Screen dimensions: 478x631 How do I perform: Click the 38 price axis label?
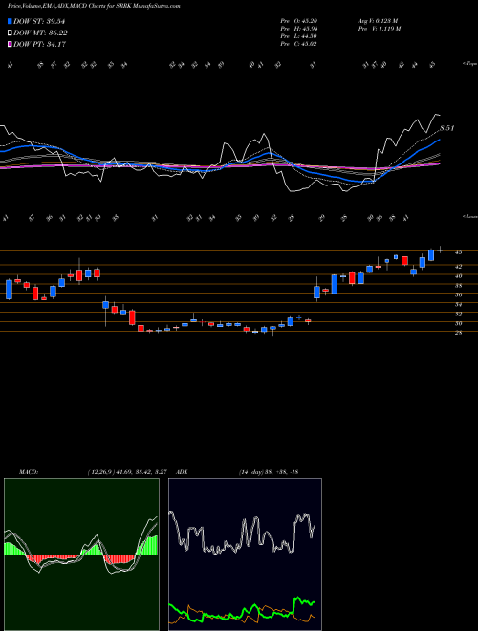[x=458, y=285]
